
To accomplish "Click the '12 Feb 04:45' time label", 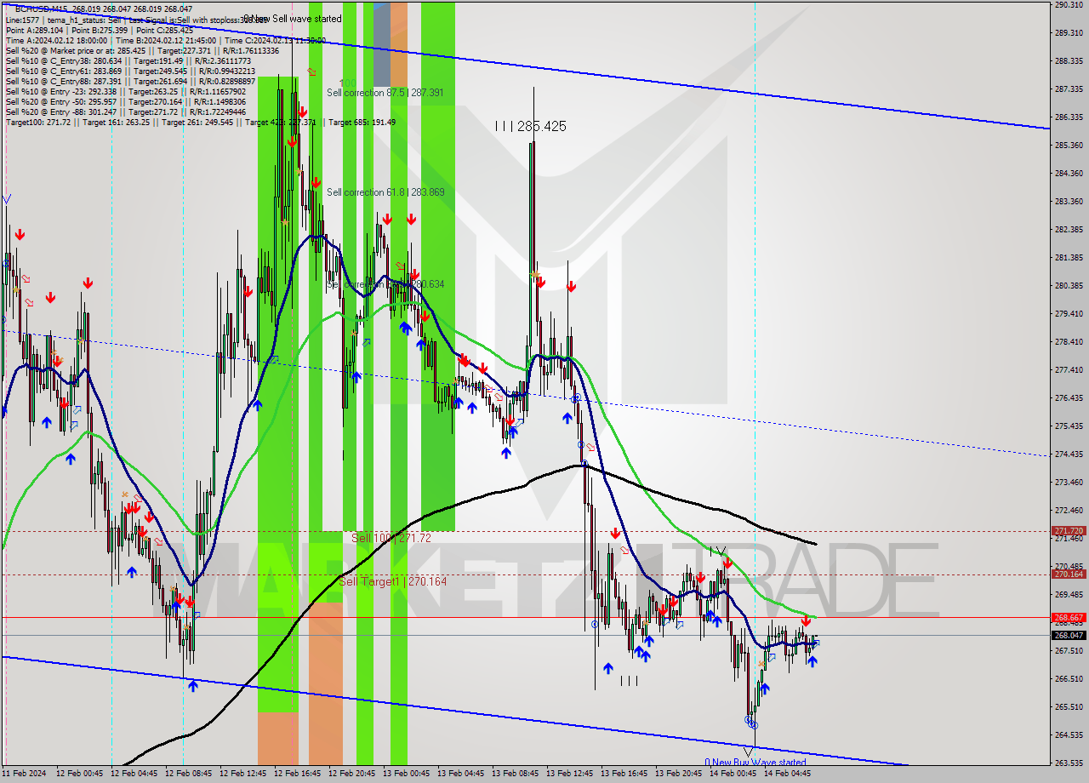I will coord(134,774).
